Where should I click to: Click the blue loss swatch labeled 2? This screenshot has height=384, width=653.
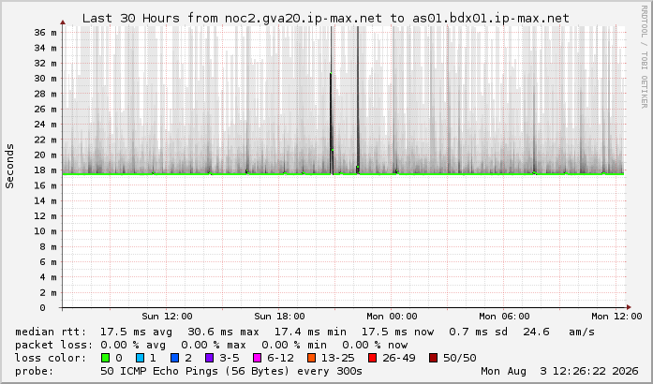[x=174, y=358]
